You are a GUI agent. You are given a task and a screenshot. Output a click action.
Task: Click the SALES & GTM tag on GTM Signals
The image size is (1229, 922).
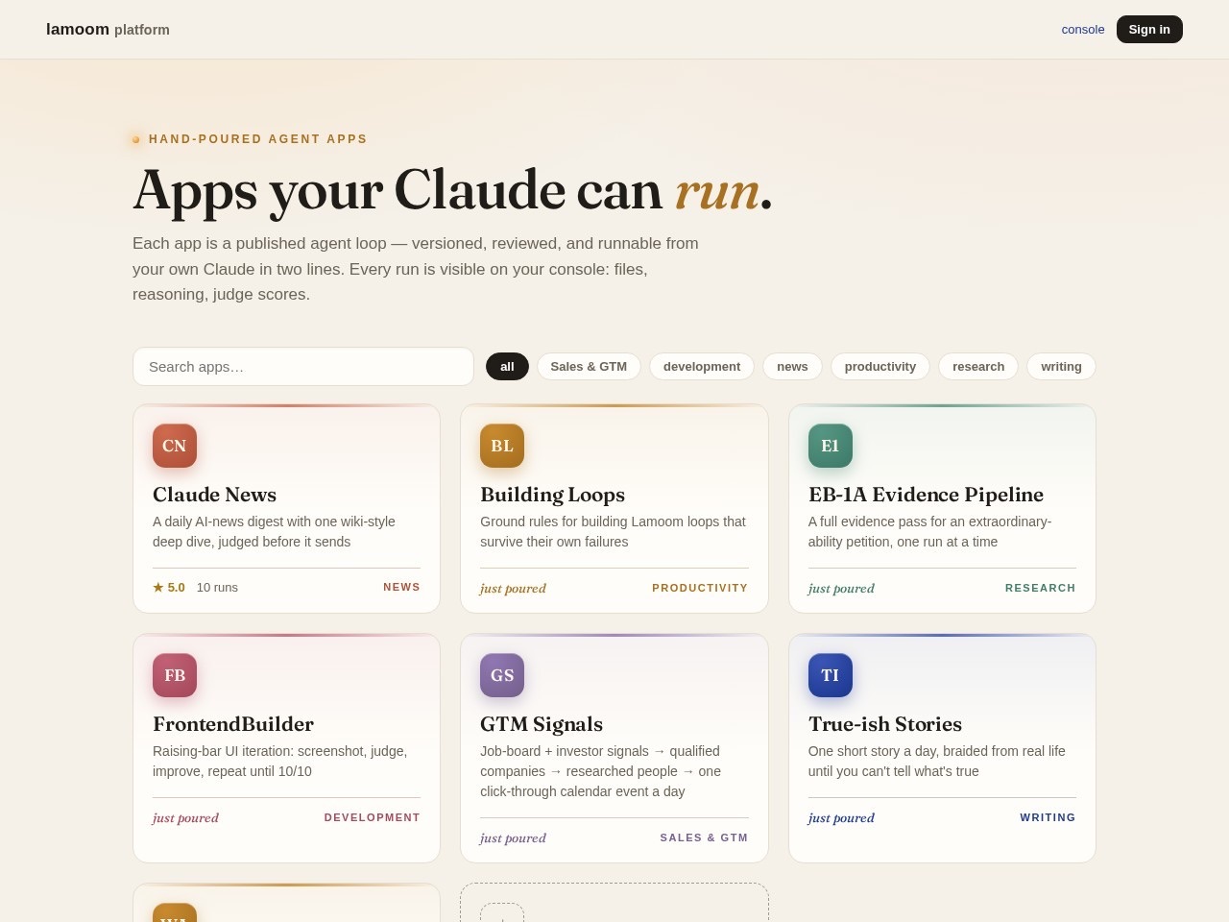tap(704, 837)
